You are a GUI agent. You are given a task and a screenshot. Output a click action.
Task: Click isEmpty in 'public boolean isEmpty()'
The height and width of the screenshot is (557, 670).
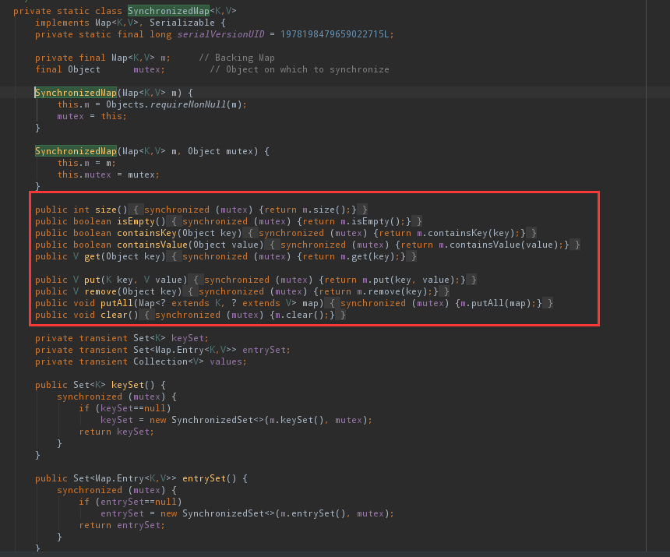(136, 221)
